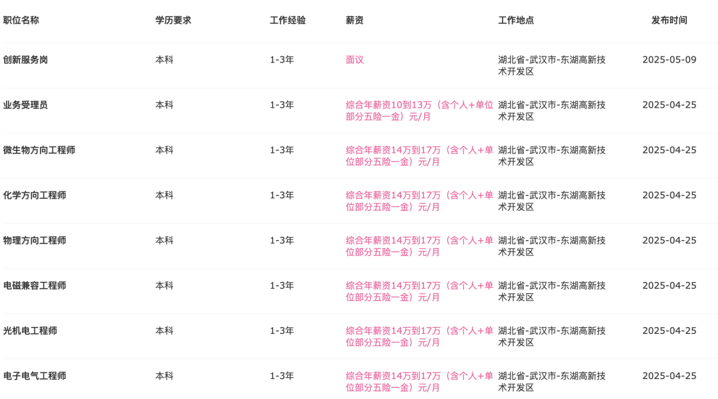Open the 业务受理员 job listing
The image size is (718, 399).
(25, 105)
